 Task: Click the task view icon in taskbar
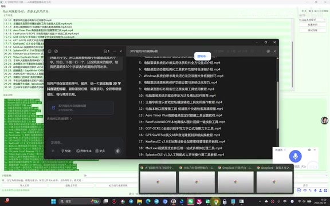pyautogui.click(x=105, y=201)
